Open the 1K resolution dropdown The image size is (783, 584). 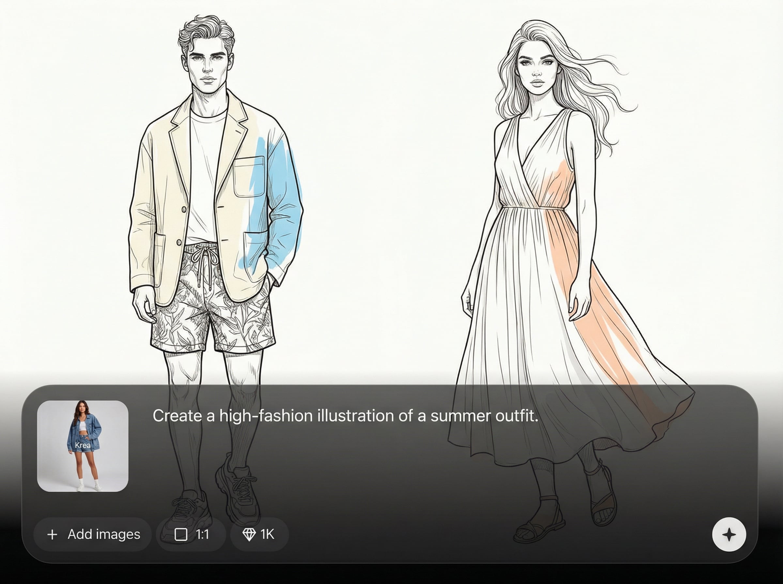coord(259,534)
